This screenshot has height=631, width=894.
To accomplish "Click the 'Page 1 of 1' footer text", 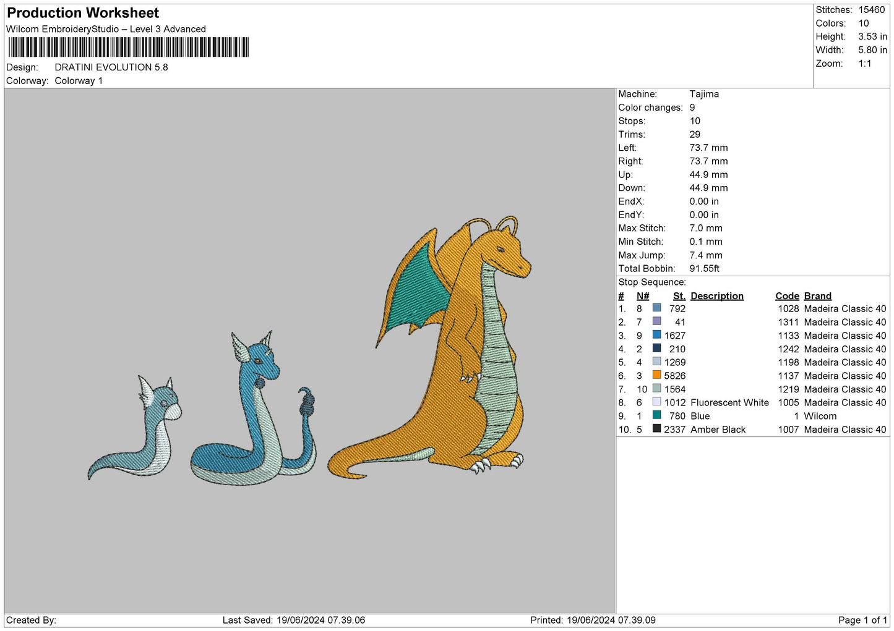I will click(x=862, y=620).
